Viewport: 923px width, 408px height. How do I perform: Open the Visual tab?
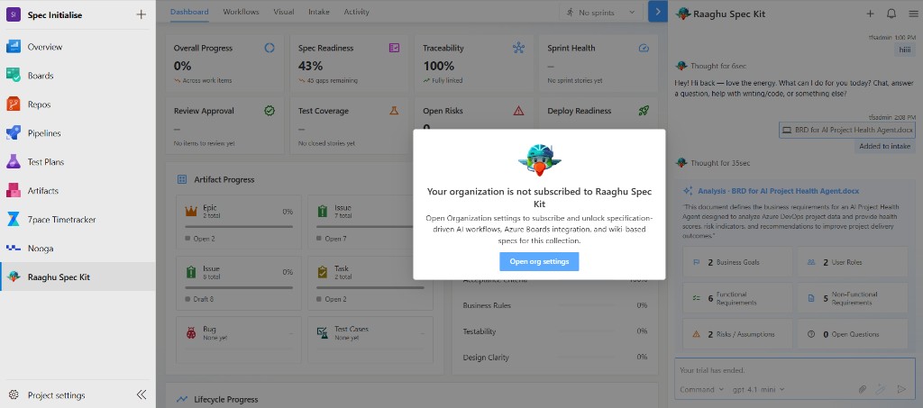coord(284,12)
